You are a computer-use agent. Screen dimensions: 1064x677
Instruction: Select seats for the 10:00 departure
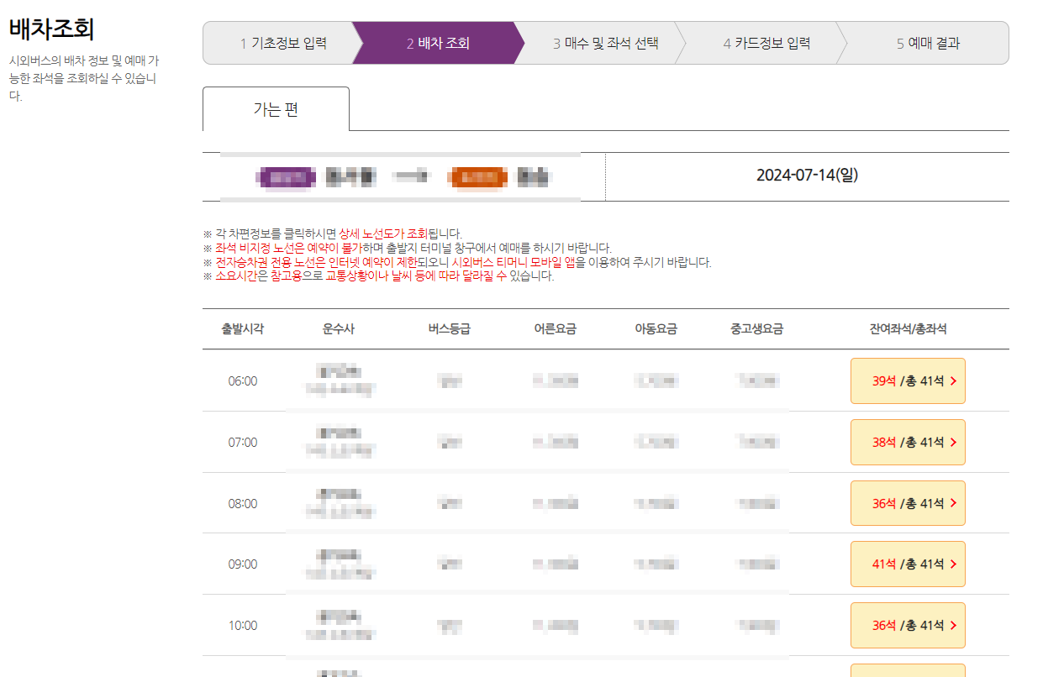(x=908, y=625)
